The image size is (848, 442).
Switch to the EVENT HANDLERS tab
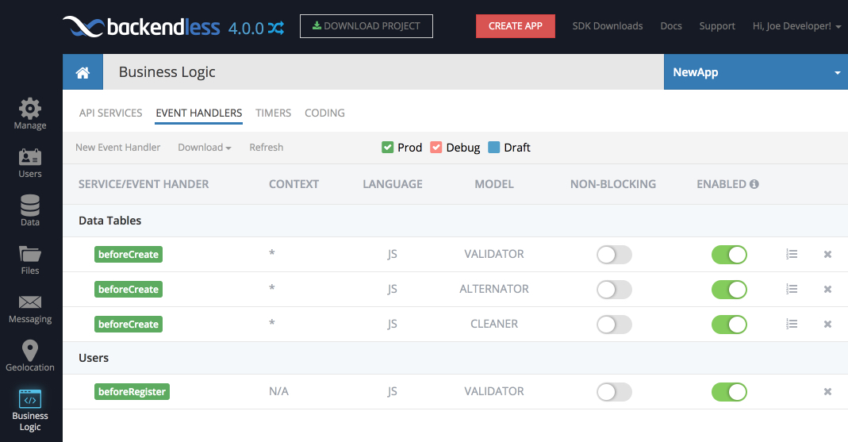pos(198,113)
